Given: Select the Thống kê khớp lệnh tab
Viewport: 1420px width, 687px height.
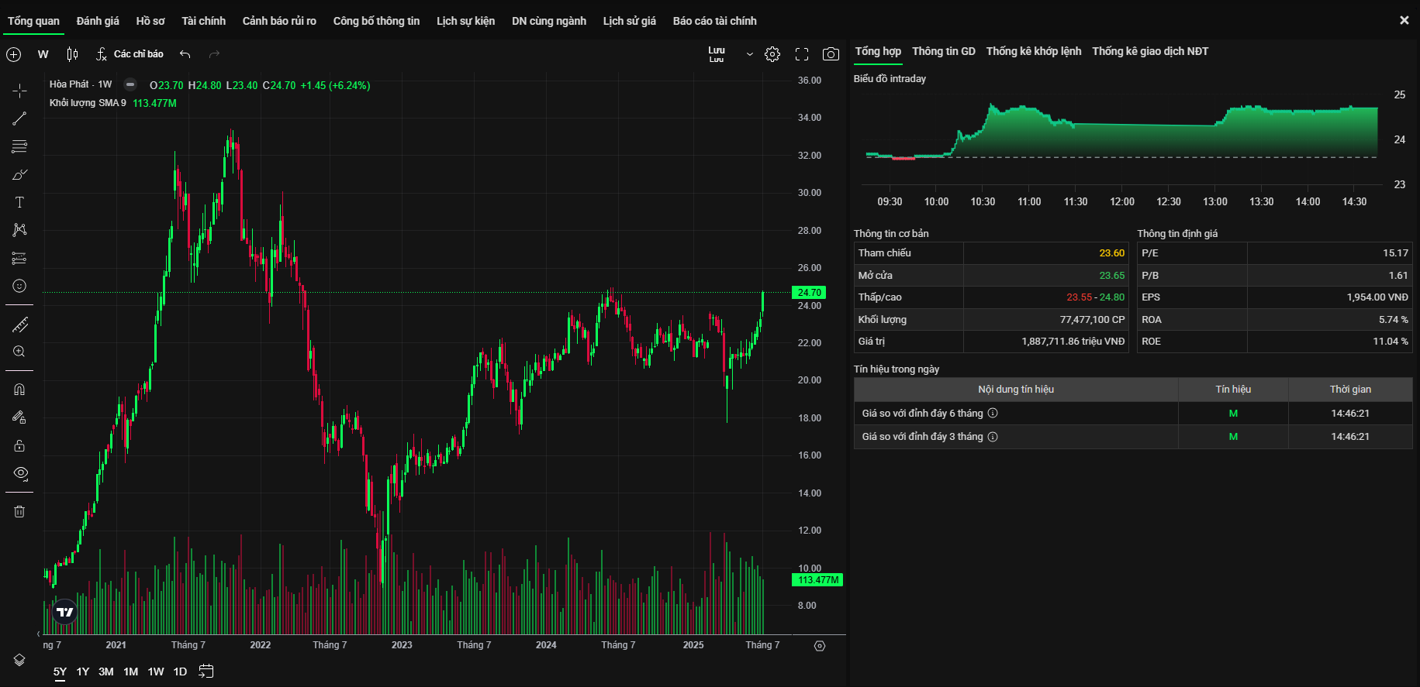Looking at the screenshot, I should tap(1034, 51).
